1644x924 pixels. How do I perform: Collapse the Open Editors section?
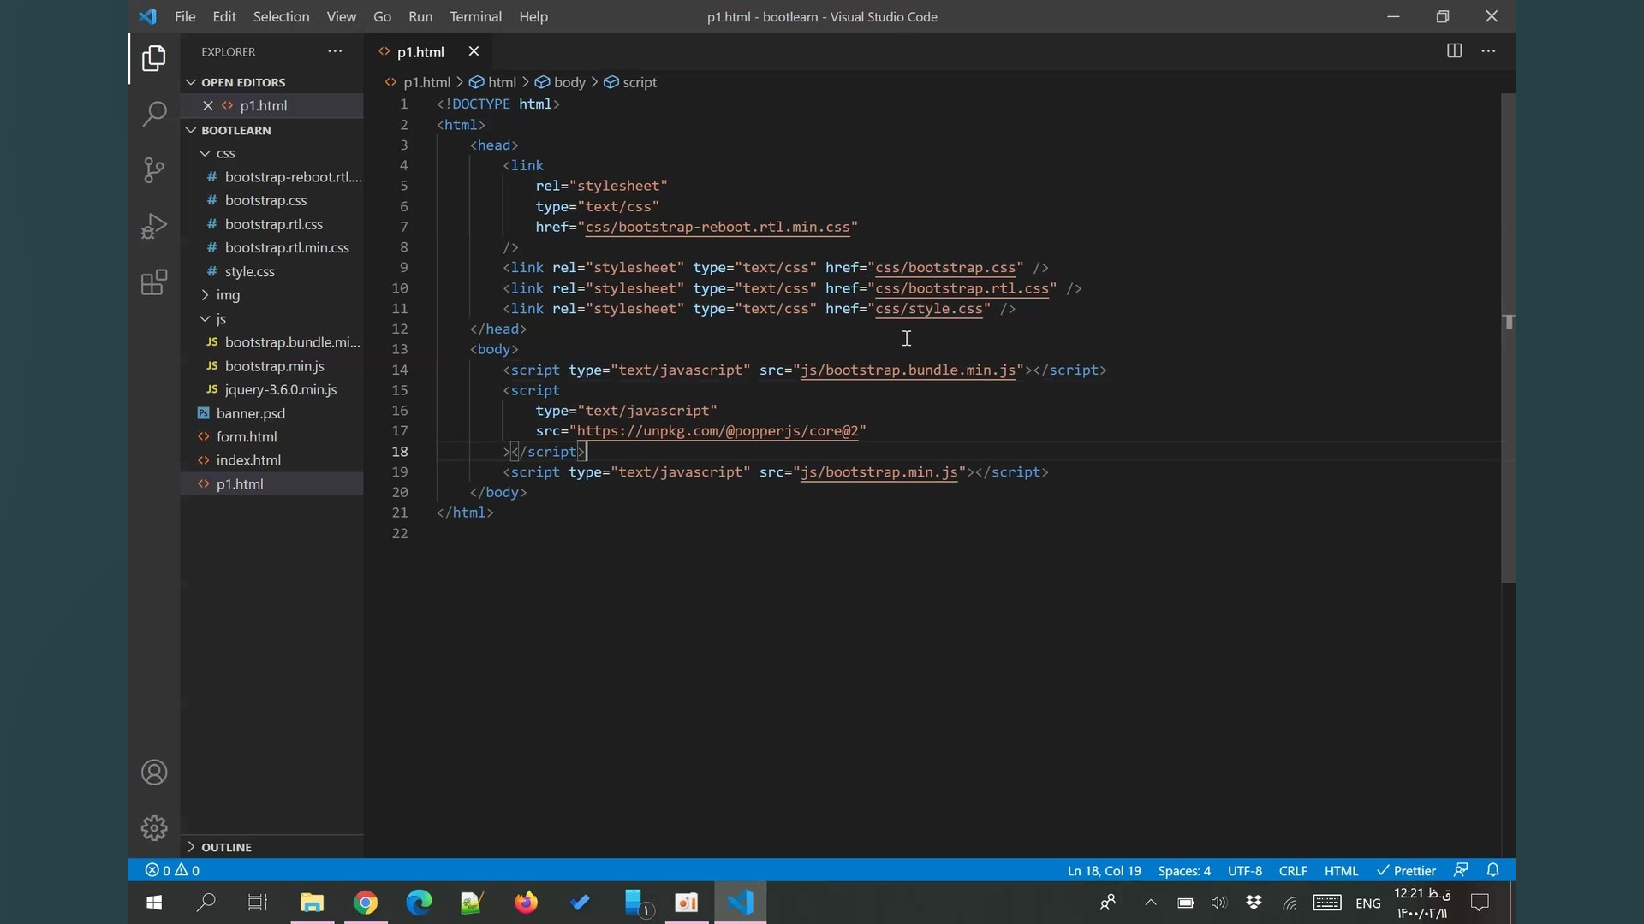tap(190, 82)
